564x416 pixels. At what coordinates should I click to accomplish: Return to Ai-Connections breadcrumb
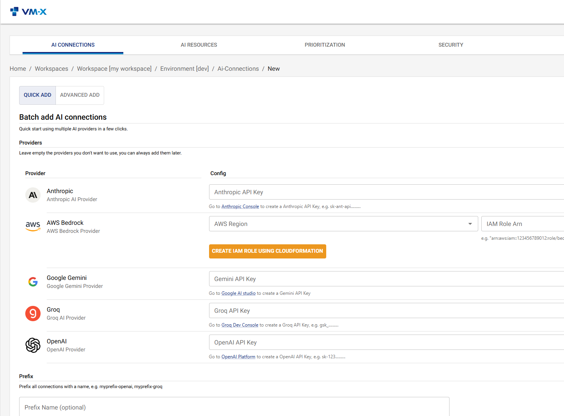pyautogui.click(x=238, y=69)
